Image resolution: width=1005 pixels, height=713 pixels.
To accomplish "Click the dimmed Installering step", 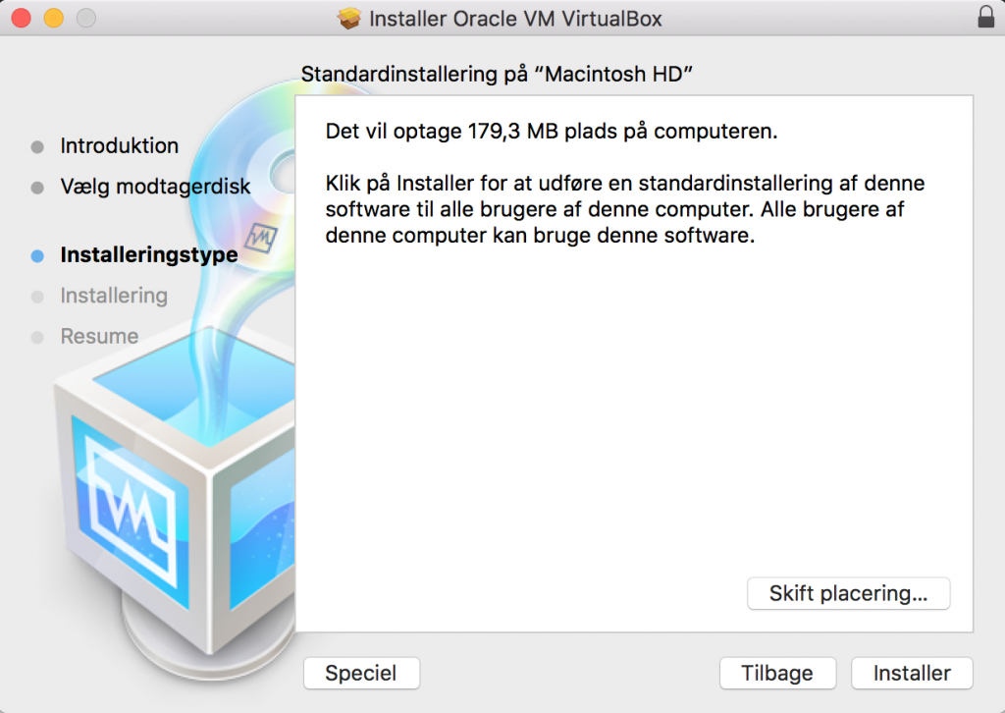I will [114, 296].
